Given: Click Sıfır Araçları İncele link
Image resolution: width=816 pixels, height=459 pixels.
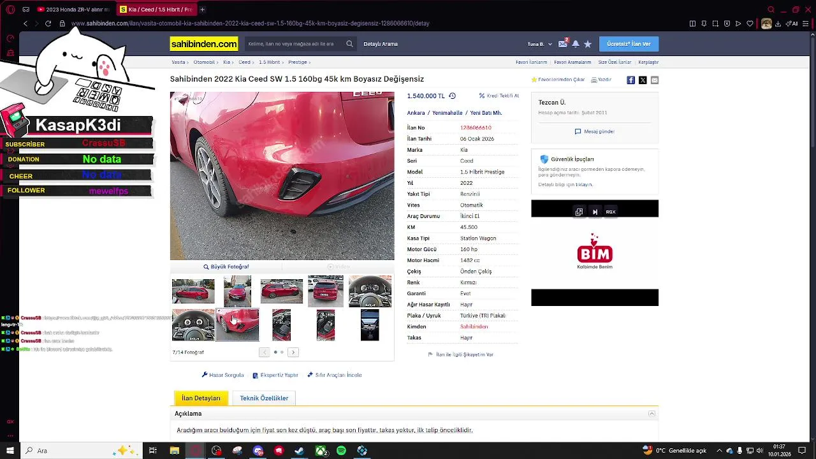Looking at the screenshot, I should click(x=334, y=375).
